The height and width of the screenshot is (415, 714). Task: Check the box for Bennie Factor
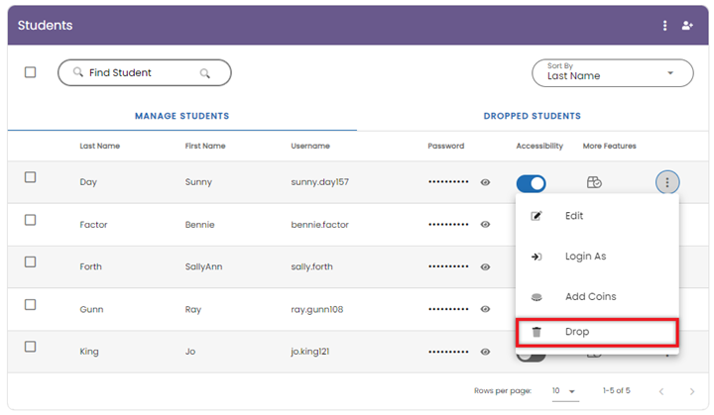30,220
